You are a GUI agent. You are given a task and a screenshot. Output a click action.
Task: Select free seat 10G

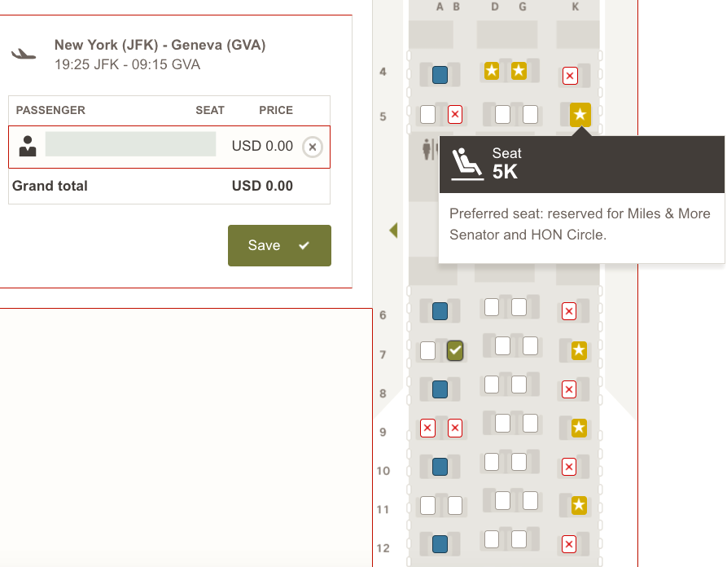519,462
